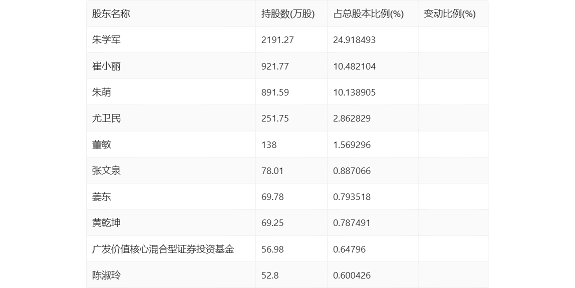Viewport: 575px width, 288px height.
Task: Click the percentage 24.918493
Action: (354, 40)
